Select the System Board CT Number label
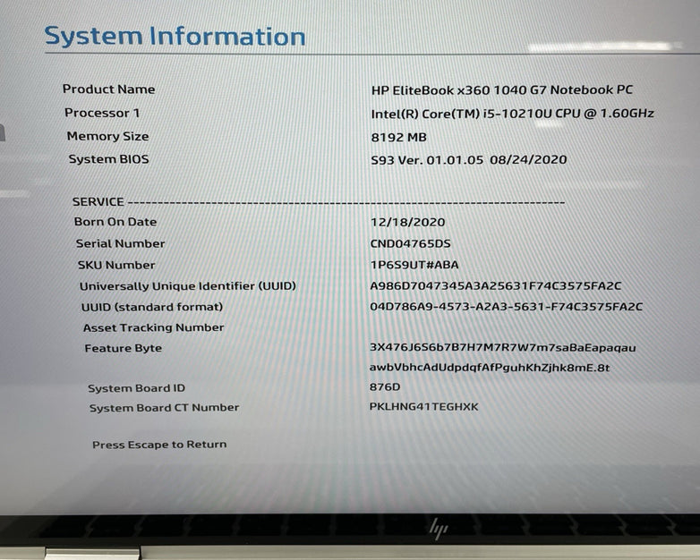 click(x=165, y=408)
